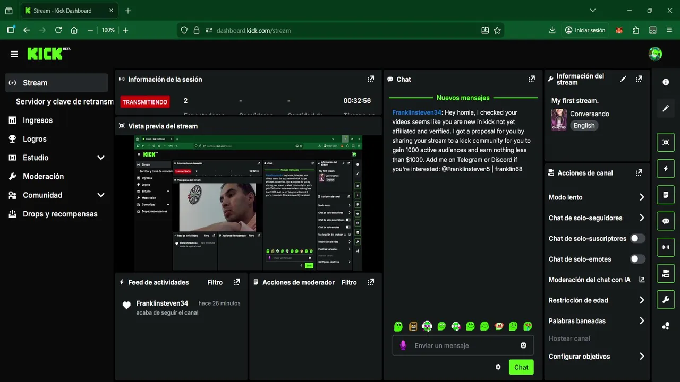Screen dimensions: 680x382
Task: Select the TRANSMITIENDO live status badge
Action: pyautogui.click(x=145, y=102)
